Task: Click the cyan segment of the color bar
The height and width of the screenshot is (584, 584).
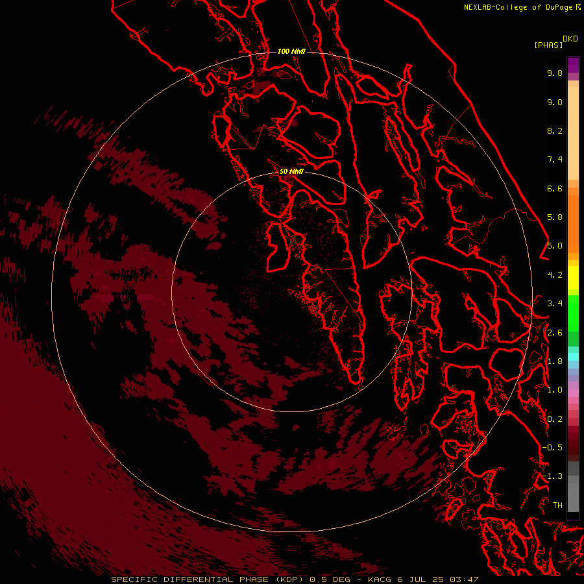Action: pyautogui.click(x=573, y=357)
